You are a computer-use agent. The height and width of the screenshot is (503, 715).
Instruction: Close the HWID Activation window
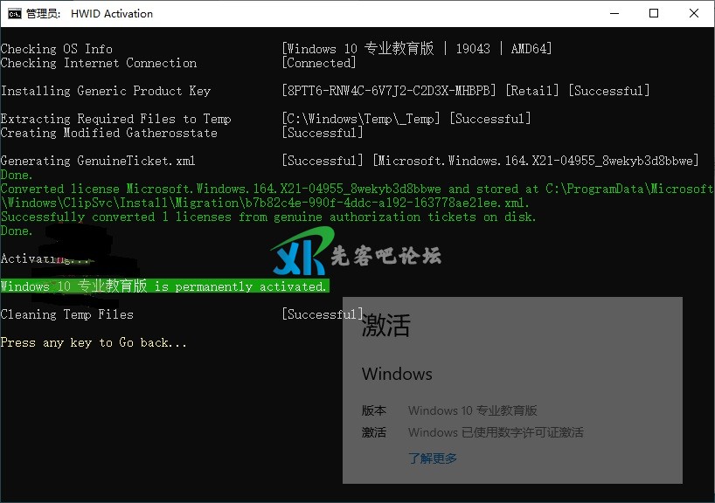[x=694, y=13]
